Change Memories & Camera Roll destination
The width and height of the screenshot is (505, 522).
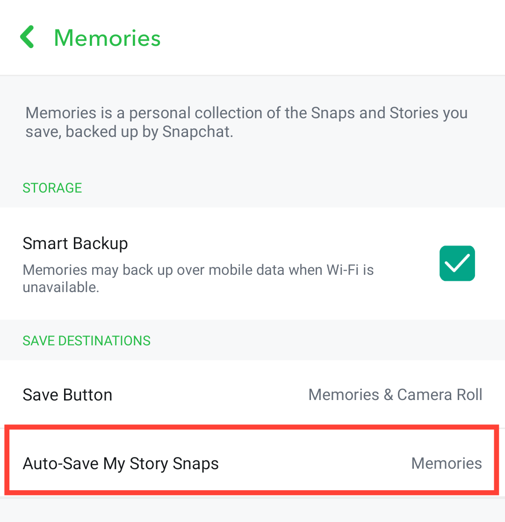click(x=395, y=394)
